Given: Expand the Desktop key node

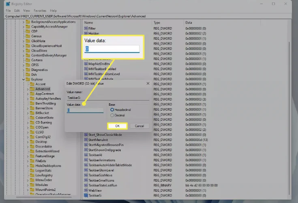Looking at the screenshot, I should click(x=27, y=142).
